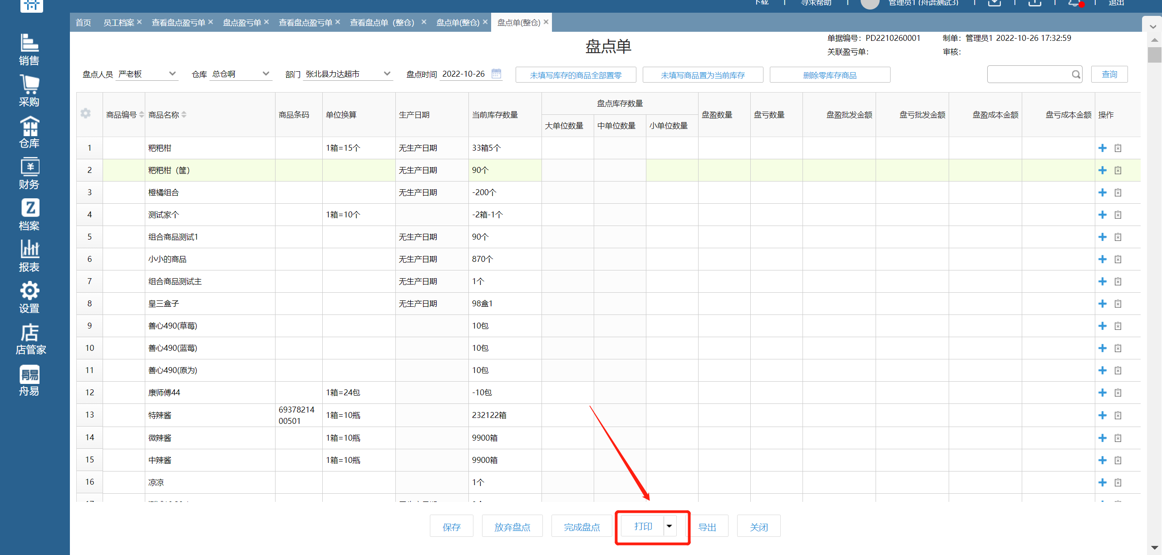The height and width of the screenshot is (555, 1162).
Task: Click the 保存 save button
Action: [451, 526]
